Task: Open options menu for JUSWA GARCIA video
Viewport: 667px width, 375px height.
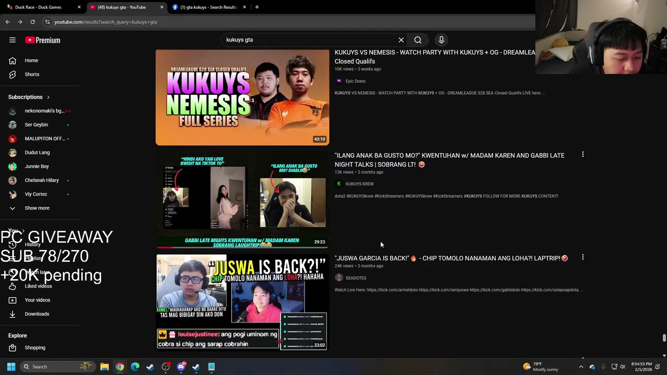Action: tap(583, 257)
